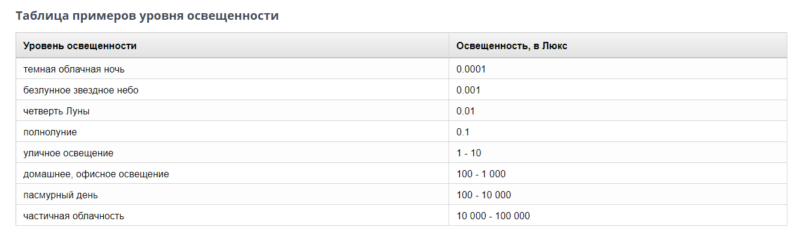This screenshot has width=791, height=233.
Task: Select the 'темная облачная ночь' cell
Action: pyautogui.click(x=233, y=69)
